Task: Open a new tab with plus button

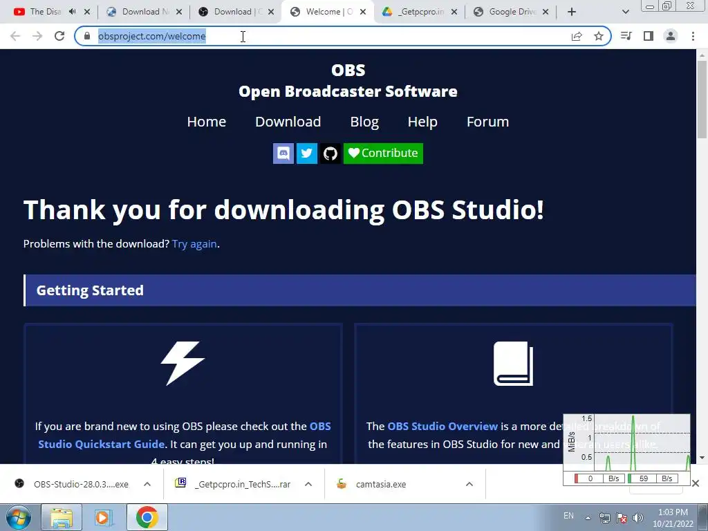Action: 572,12
